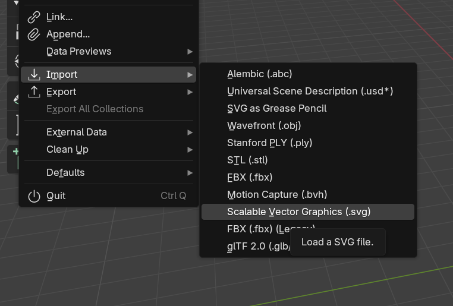Choose Motion Capture (.bvh) import
This screenshot has width=453, height=306.
(277, 195)
